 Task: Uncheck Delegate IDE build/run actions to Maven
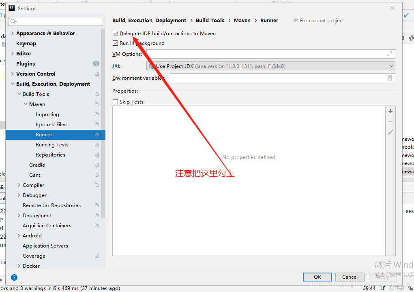tap(115, 33)
